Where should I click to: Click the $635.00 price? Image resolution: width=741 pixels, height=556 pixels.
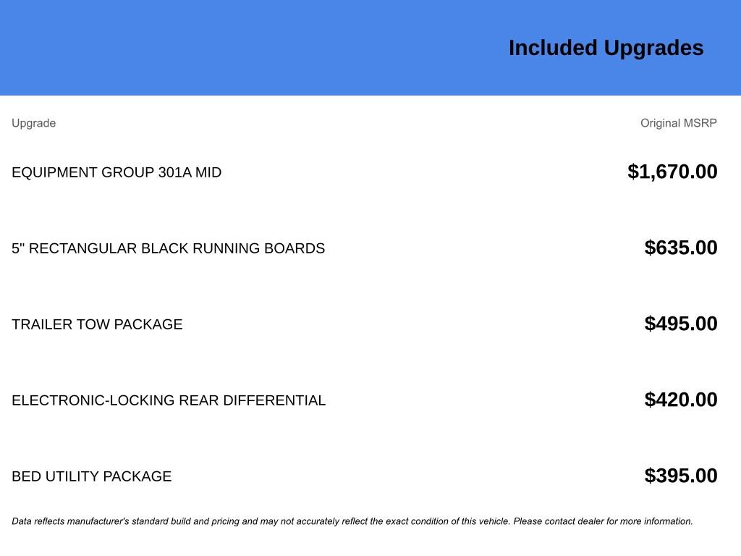681,248
